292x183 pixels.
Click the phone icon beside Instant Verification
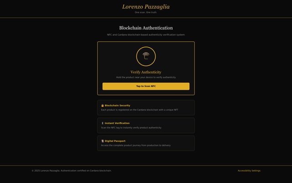[103, 123]
